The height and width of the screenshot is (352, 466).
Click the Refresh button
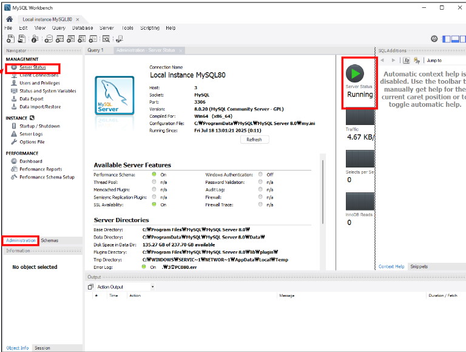click(x=254, y=140)
